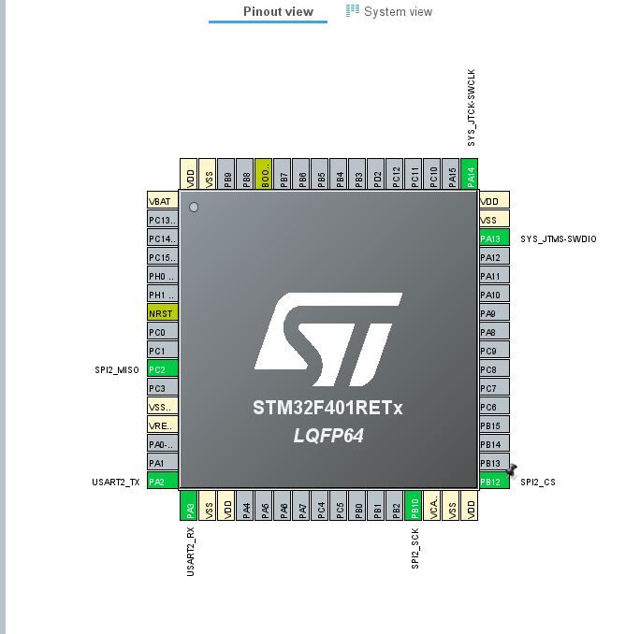The width and height of the screenshot is (640, 634).
Task: Select pin PH0 ..
Action: click(x=163, y=276)
